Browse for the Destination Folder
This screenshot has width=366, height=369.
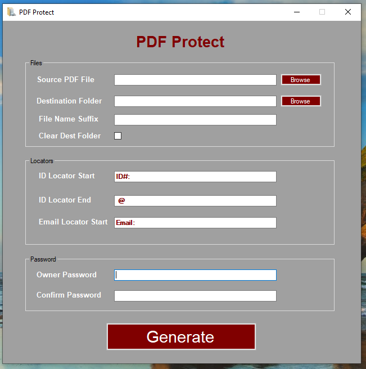[301, 101]
